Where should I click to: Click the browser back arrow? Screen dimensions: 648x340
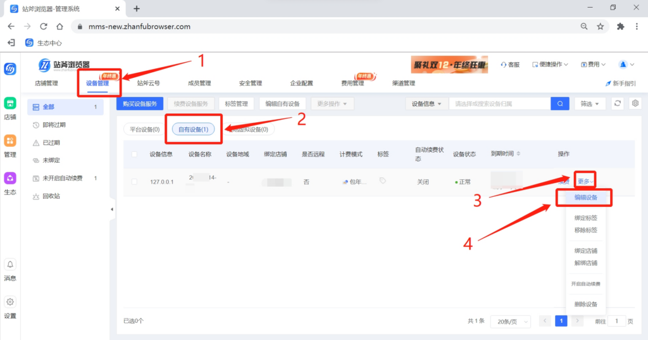click(11, 27)
